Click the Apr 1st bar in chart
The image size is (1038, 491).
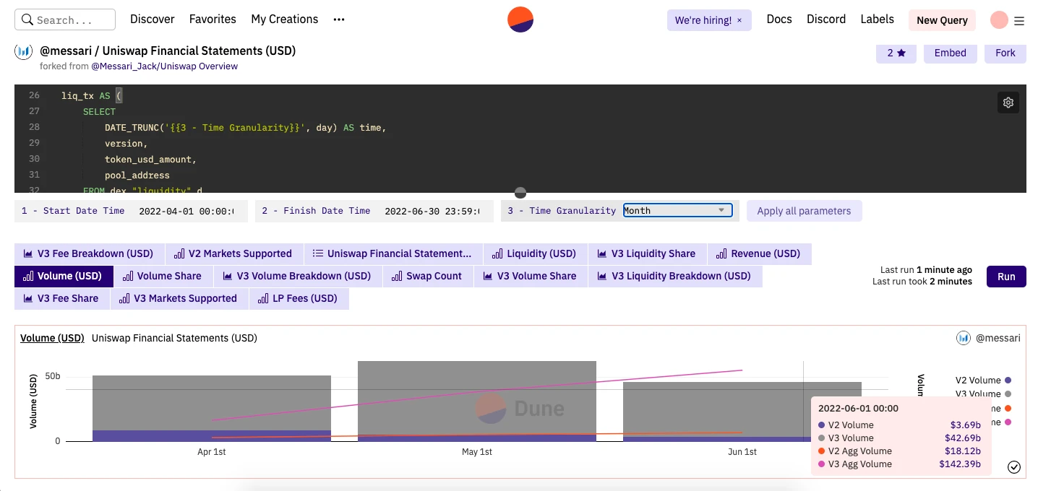[212, 408]
